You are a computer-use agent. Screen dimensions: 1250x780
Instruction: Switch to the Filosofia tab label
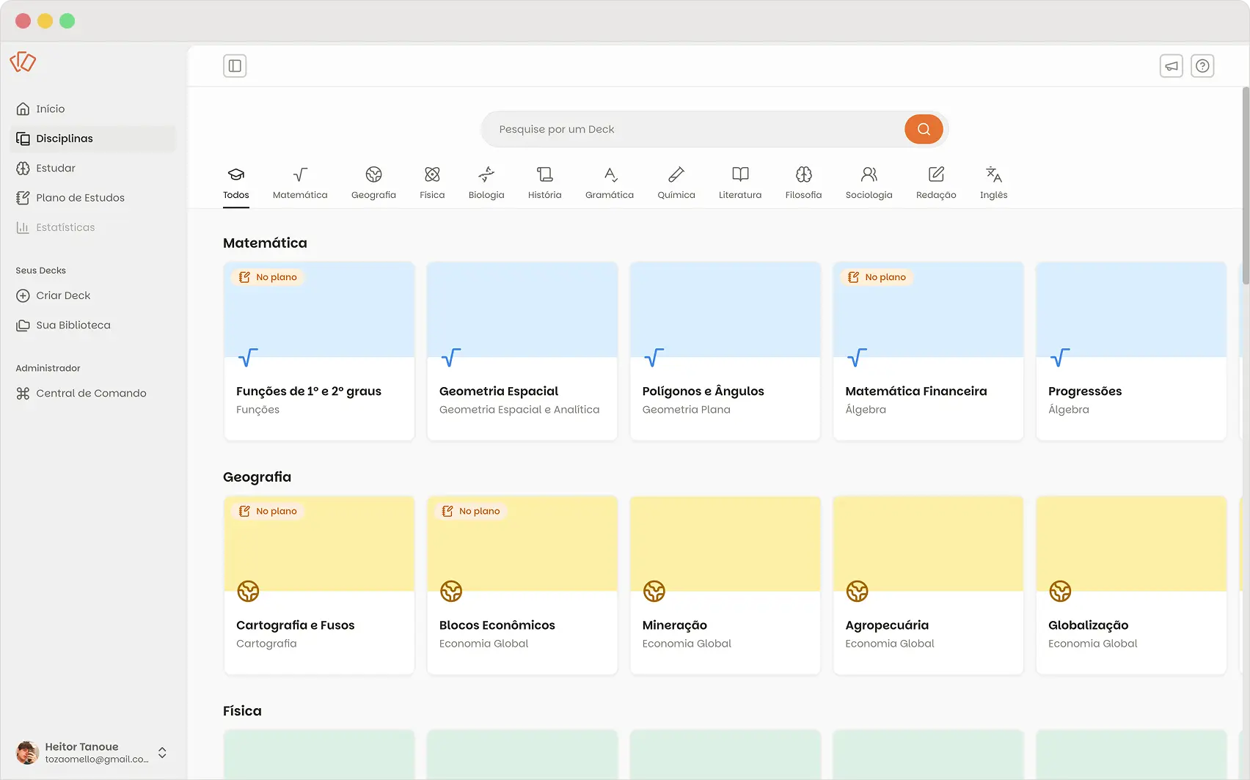(x=803, y=195)
